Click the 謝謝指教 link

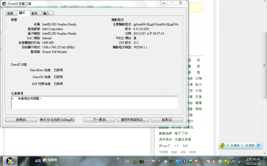(x=165, y=133)
